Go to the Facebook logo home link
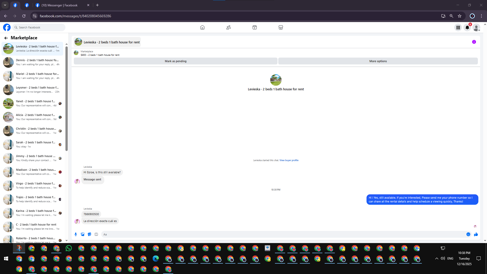487x274 pixels. [x=7, y=27]
